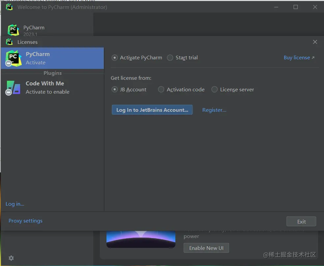Close the Welcome to PyCharm window

(315, 7)
